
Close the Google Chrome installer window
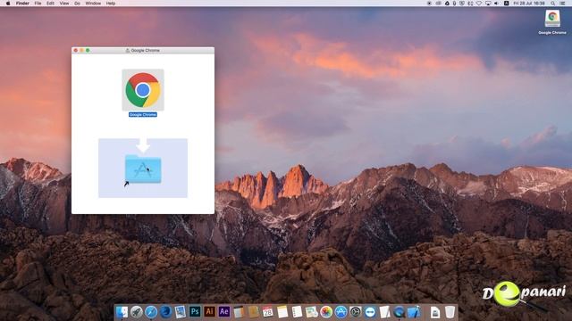click(x=76, y=50)
